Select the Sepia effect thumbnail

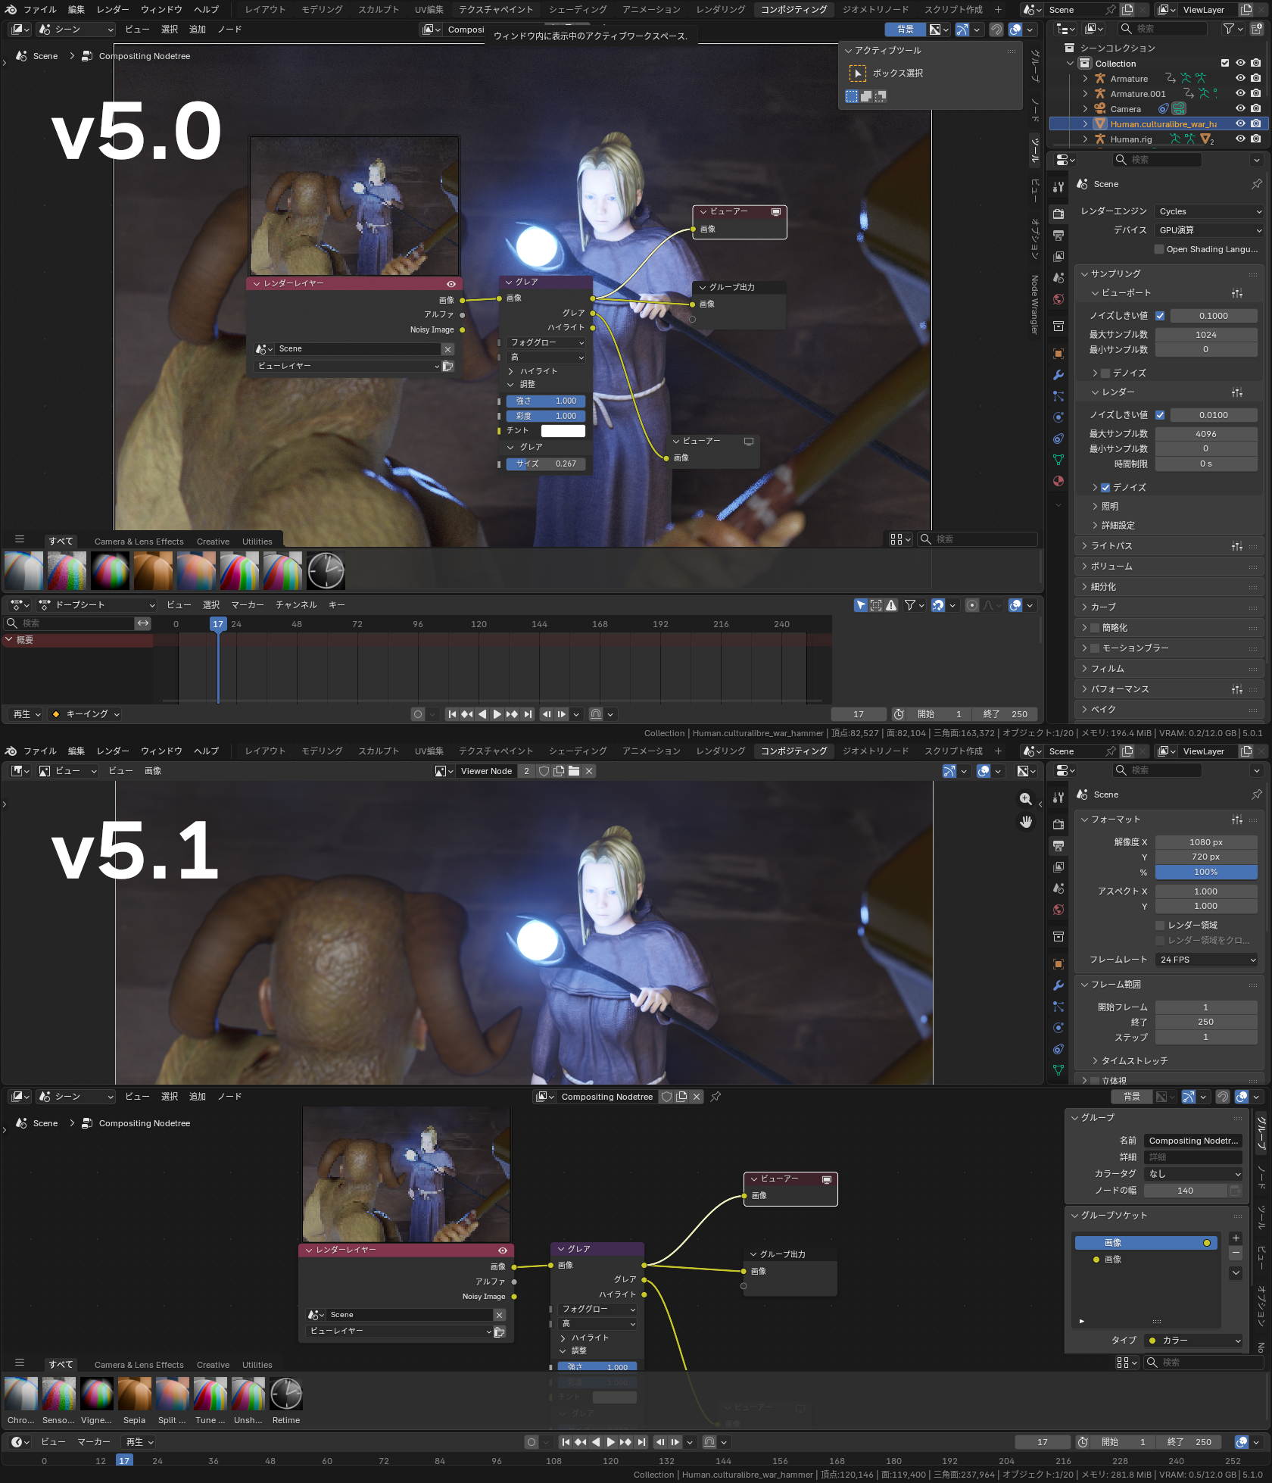coord(134,1394)
